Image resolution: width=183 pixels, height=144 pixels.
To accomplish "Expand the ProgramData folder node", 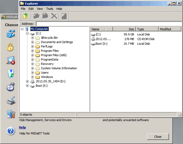I will 32,60.
